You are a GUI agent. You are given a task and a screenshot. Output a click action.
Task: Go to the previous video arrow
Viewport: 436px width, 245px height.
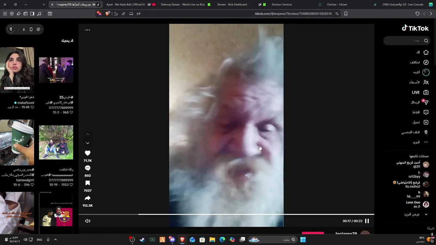click(x=88, y=134)
